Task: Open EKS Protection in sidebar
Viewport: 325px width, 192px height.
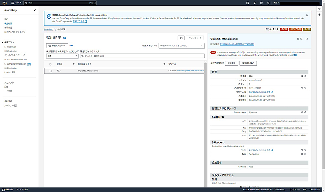Action: click(x=11, y=51)
